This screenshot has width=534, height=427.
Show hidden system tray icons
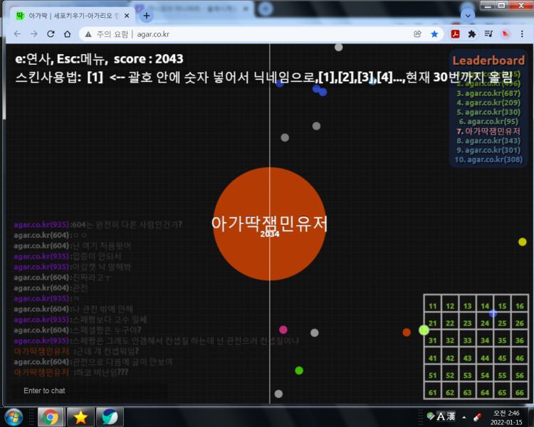coord(464,417)
